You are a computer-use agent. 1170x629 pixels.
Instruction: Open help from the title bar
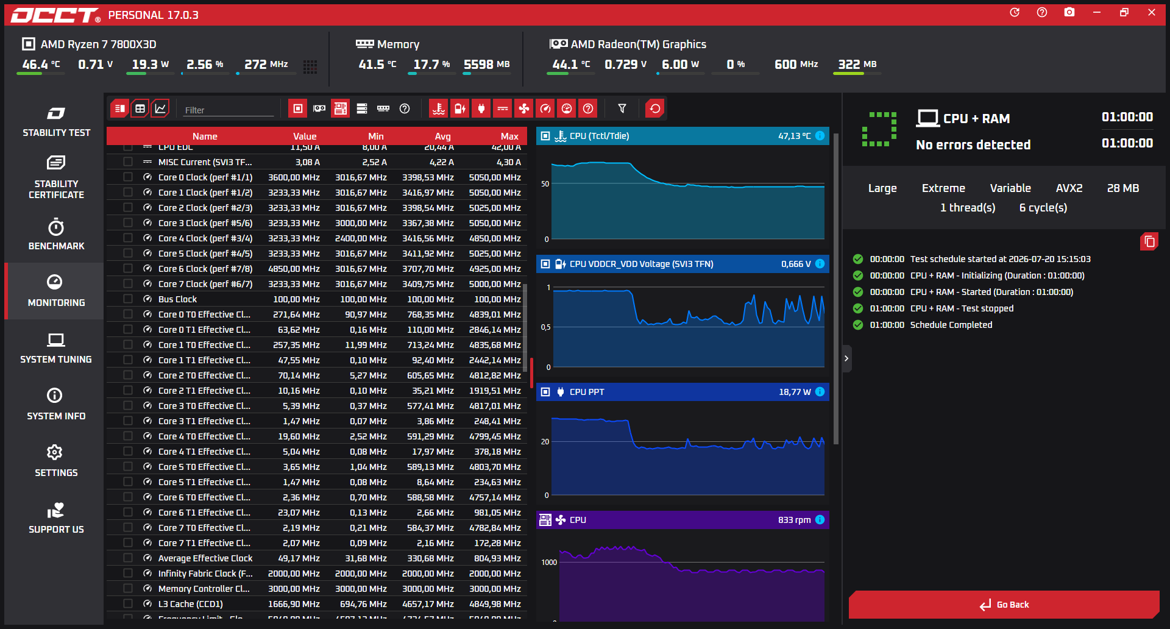(1042, 12)
